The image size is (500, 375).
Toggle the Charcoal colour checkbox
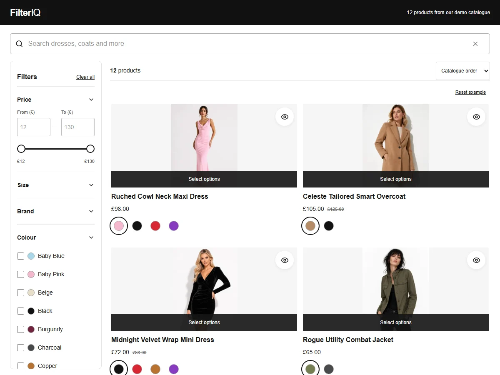click(20, 347)
